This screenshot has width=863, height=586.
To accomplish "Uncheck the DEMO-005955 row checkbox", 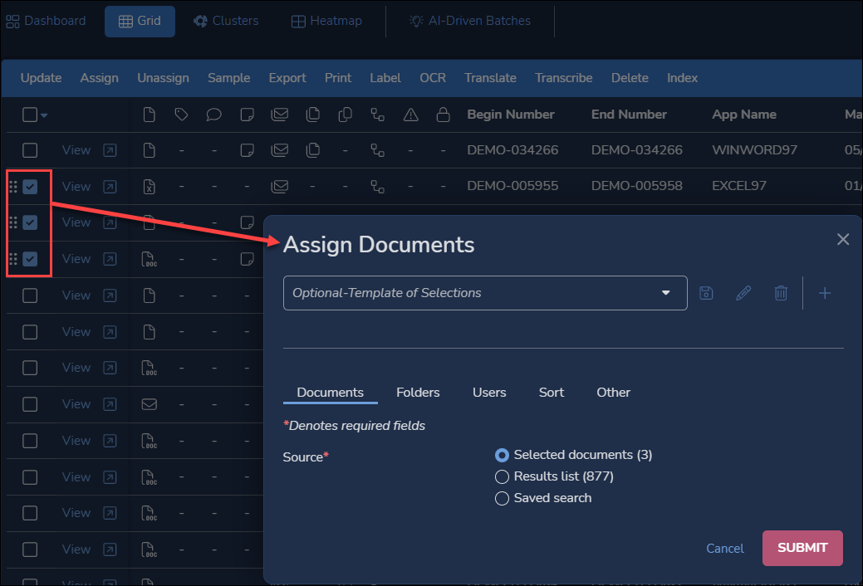I will pos(29,186).
